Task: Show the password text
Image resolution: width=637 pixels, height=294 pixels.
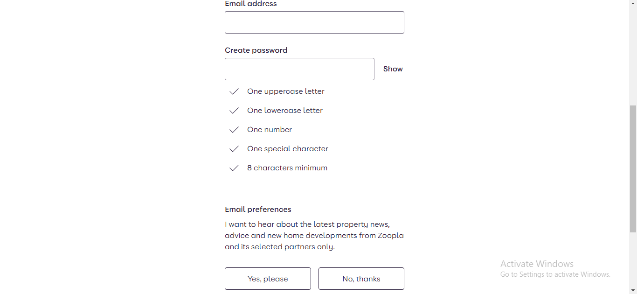Action: [393, 69]
